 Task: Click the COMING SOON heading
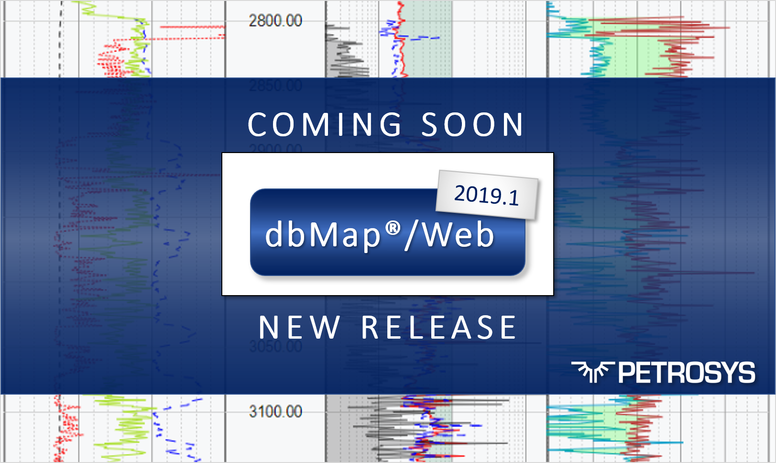pyautogui.click(x=386, y=125)
